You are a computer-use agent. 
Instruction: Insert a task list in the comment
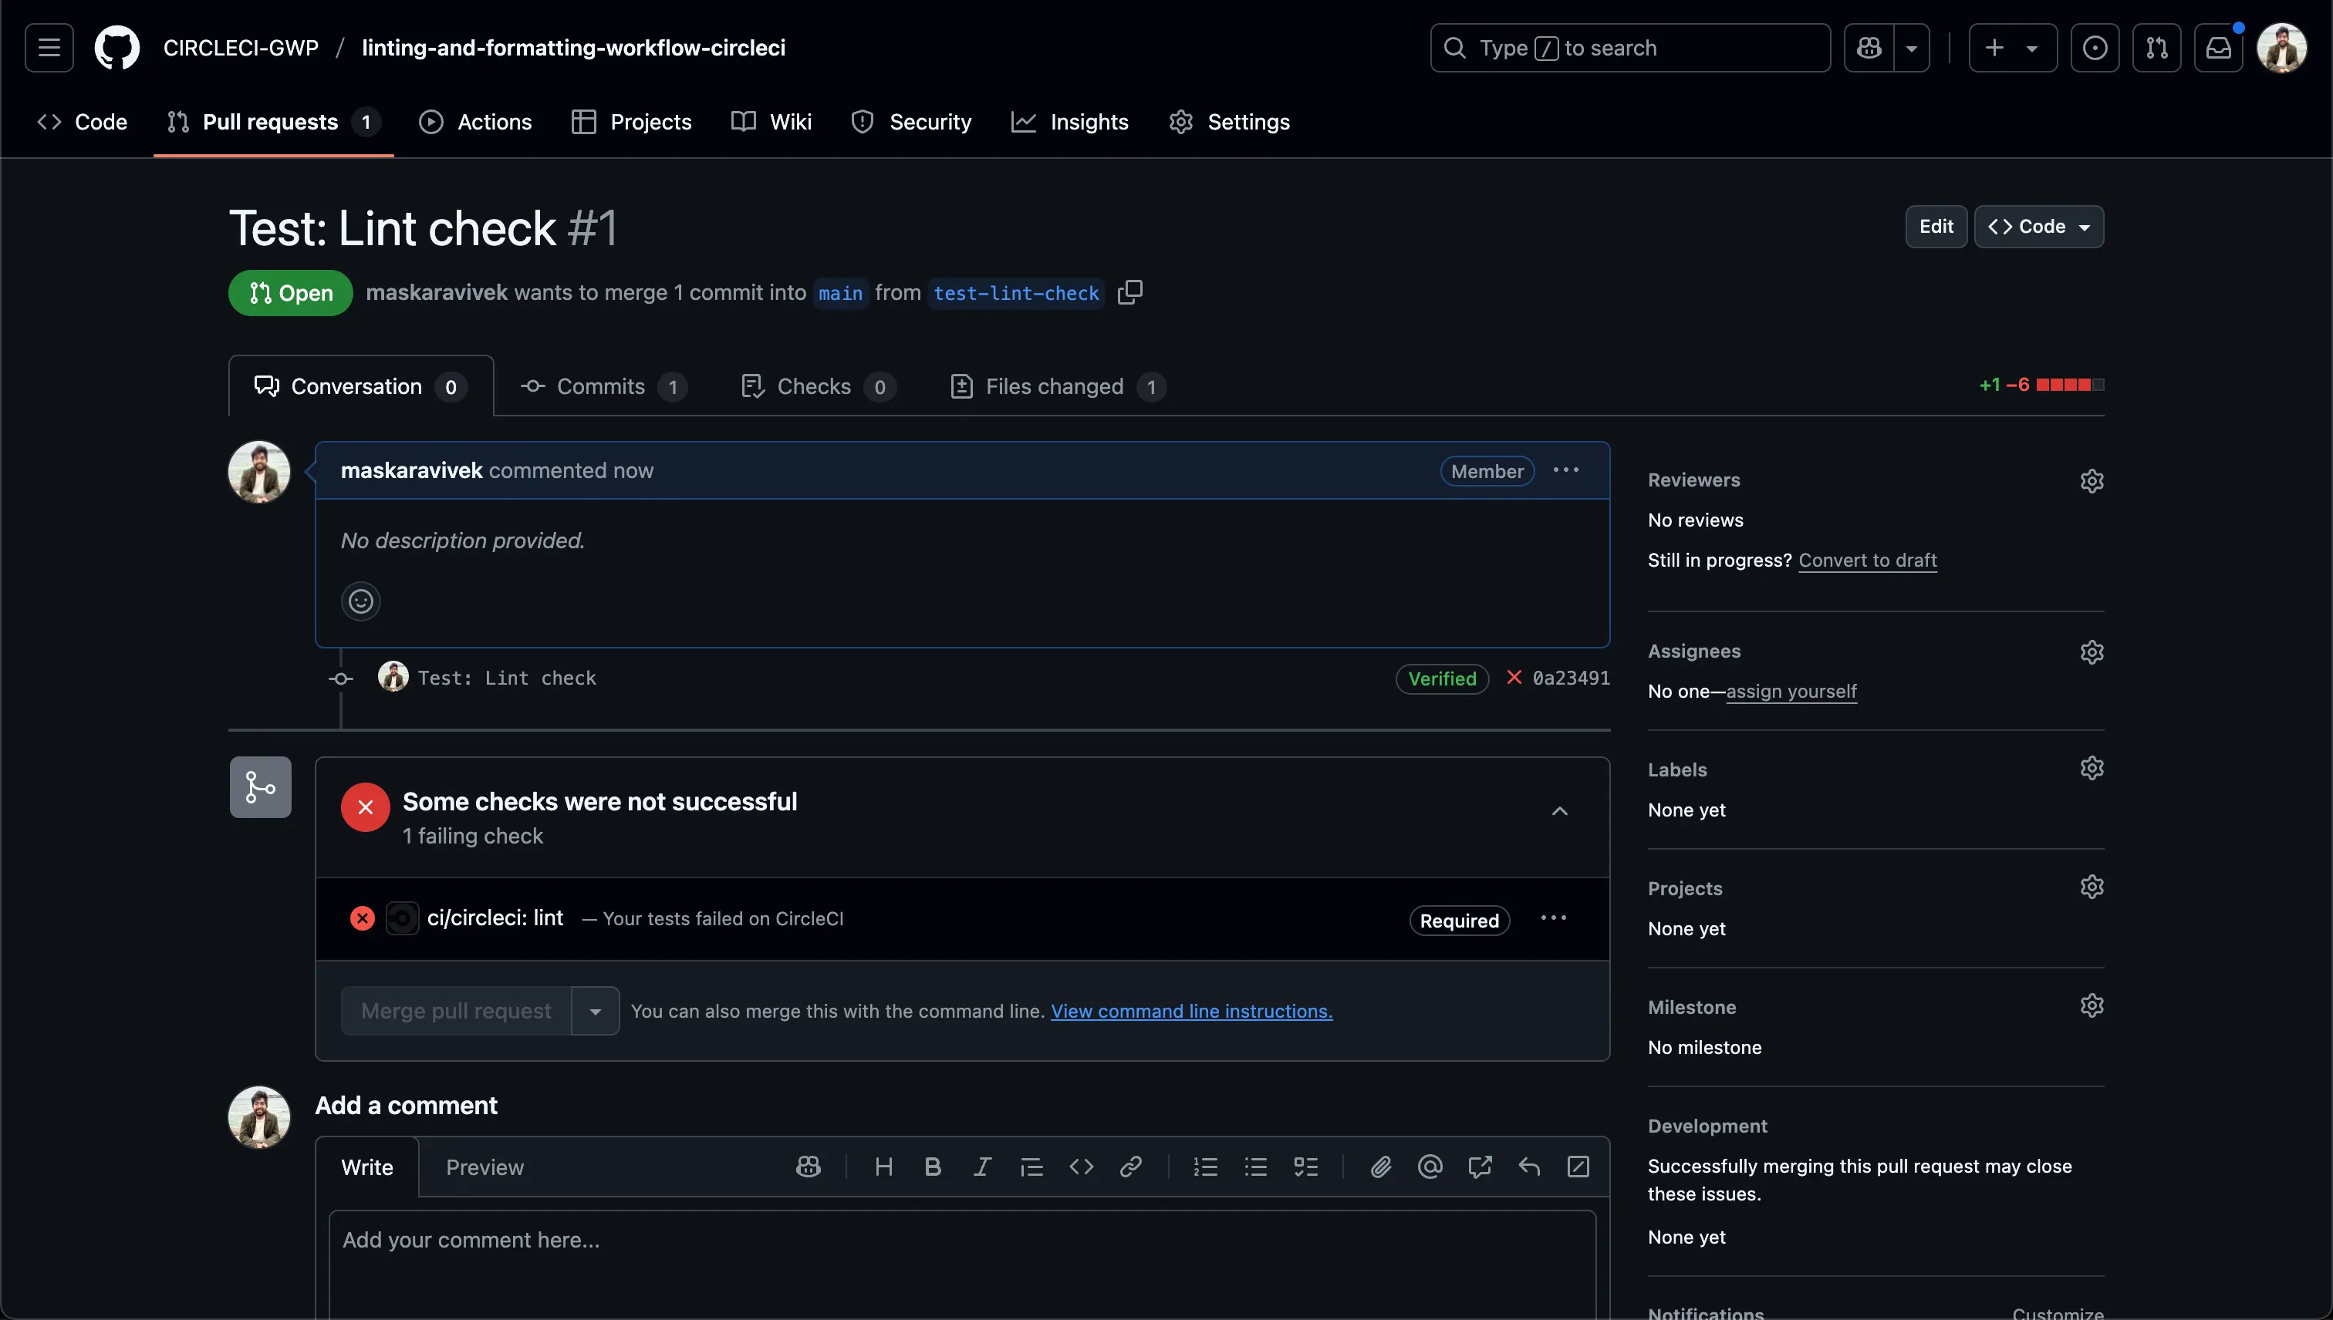[1306, 1167]
